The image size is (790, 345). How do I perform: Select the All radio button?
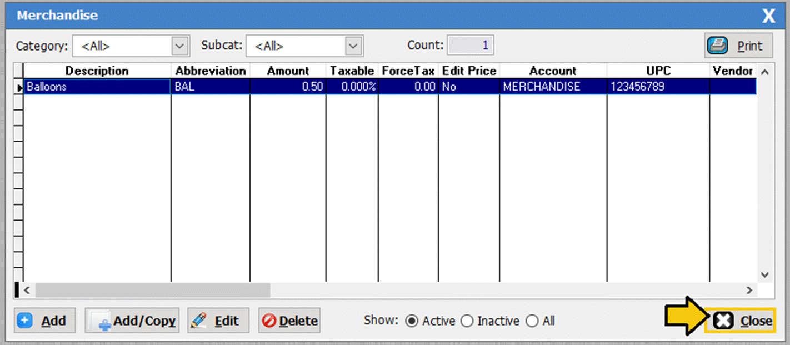(x=532, y=321)
